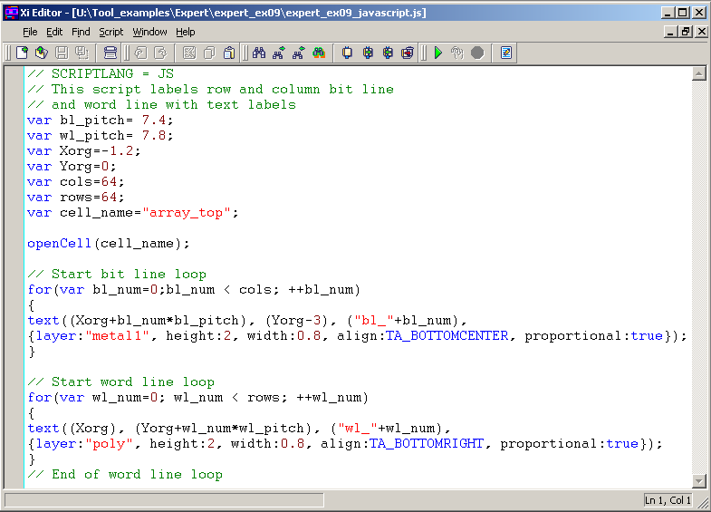Click the Replace icon with orange binoculars
The width and height of the screenshot is (711, 512).
tap(319, 53)
